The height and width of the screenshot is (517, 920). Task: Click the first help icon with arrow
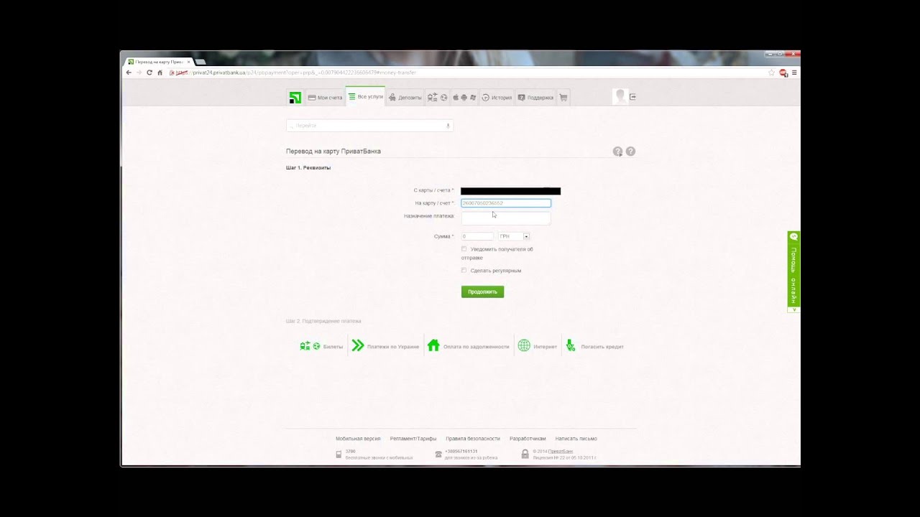point(617,152)
